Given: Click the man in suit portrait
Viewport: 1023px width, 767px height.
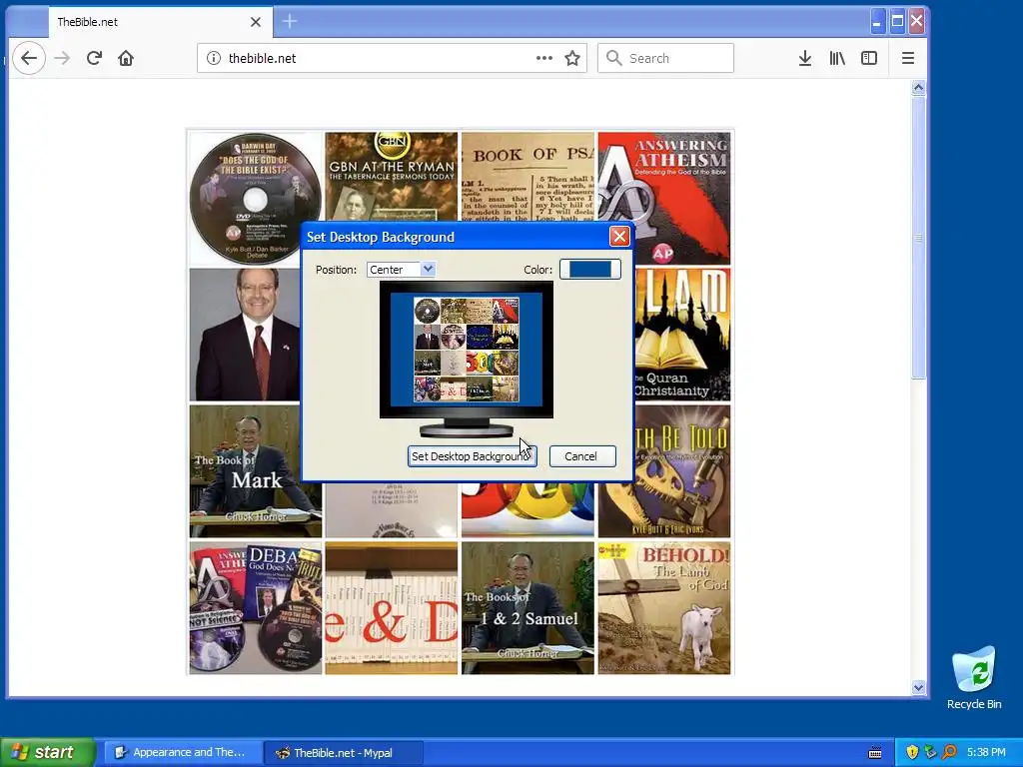Looking at the screenshot, I should (246, 335).
